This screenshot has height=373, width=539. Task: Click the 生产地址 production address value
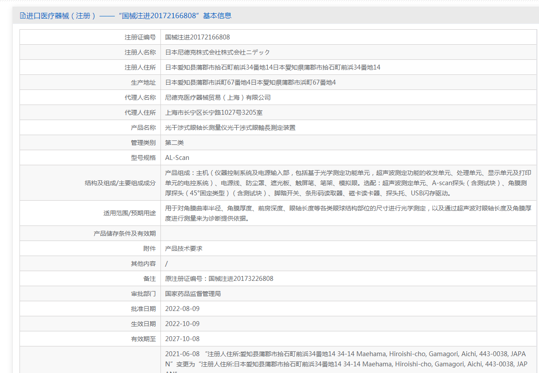coord(250,82)
